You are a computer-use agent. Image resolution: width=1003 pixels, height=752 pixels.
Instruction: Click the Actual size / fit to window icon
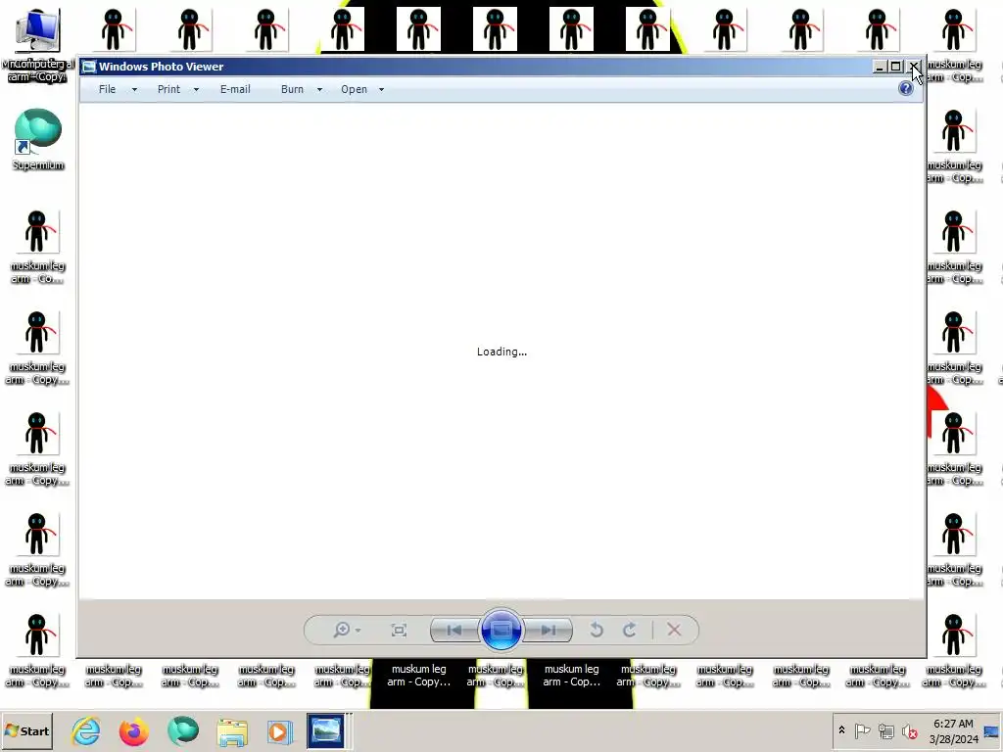pos(399,630)
